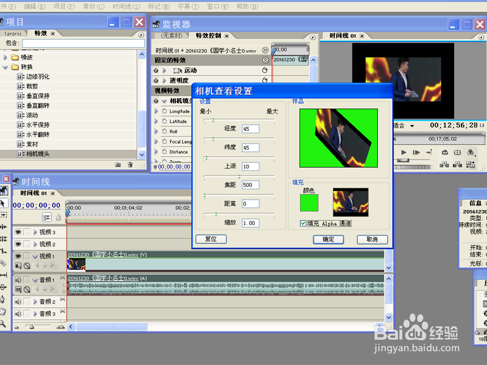Switch to the 特效控制 tab
This screenshot has height=365, width=487.
tap(208, 36)
